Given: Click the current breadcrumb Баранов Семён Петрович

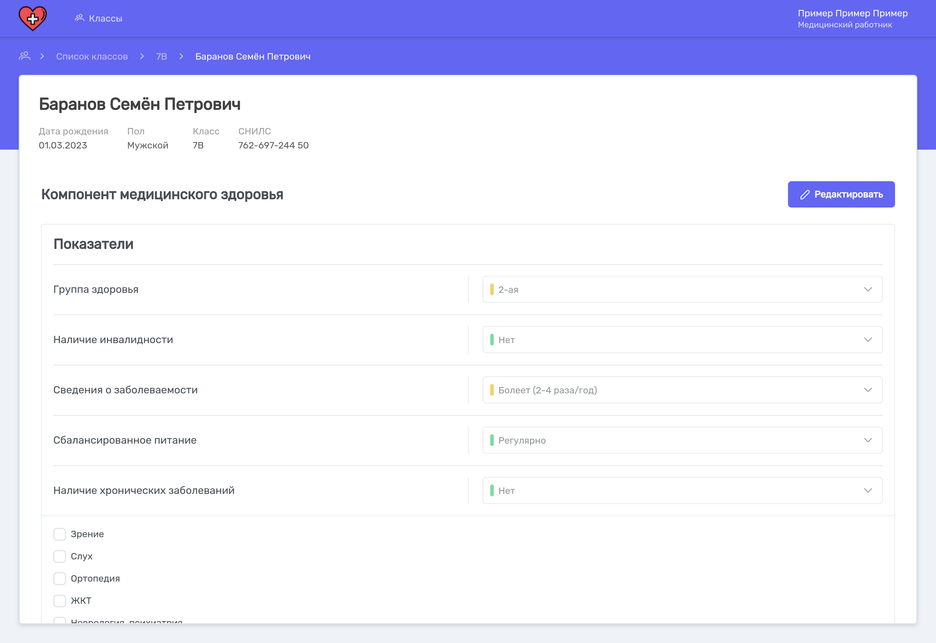Looking at the screenshot, I should 253,56.
